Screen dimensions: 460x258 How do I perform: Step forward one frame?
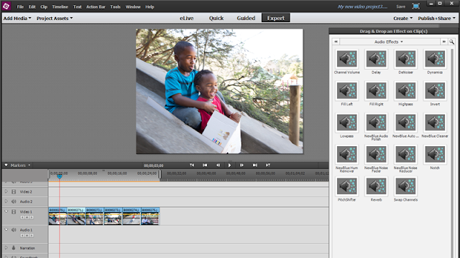[241, 166]
